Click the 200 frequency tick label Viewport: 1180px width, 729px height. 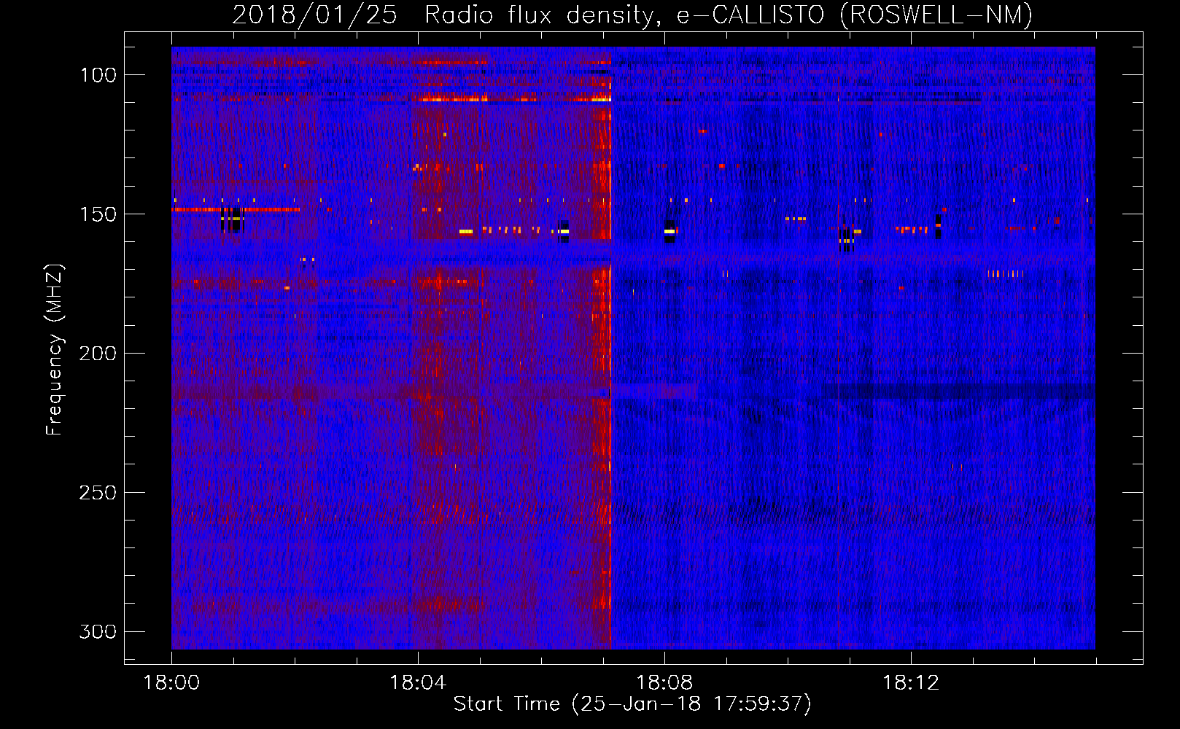coord(98,354)
